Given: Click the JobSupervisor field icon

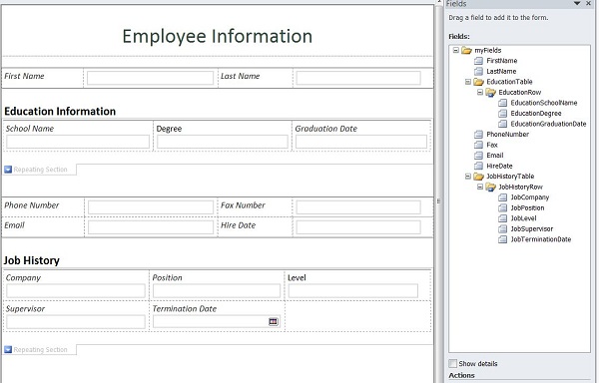Looking at the screenshot, I should pos(503,228).
